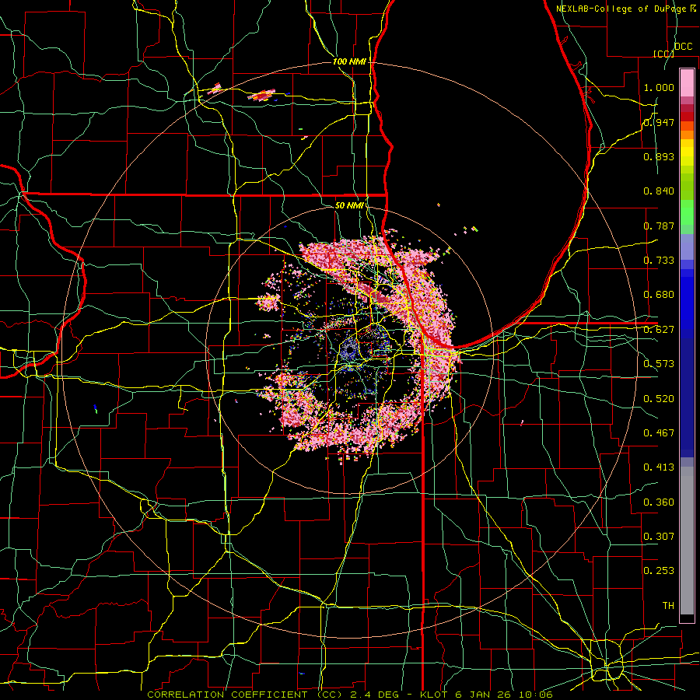
Task: Click the 0.840 legend value
Action: (659, 191)
